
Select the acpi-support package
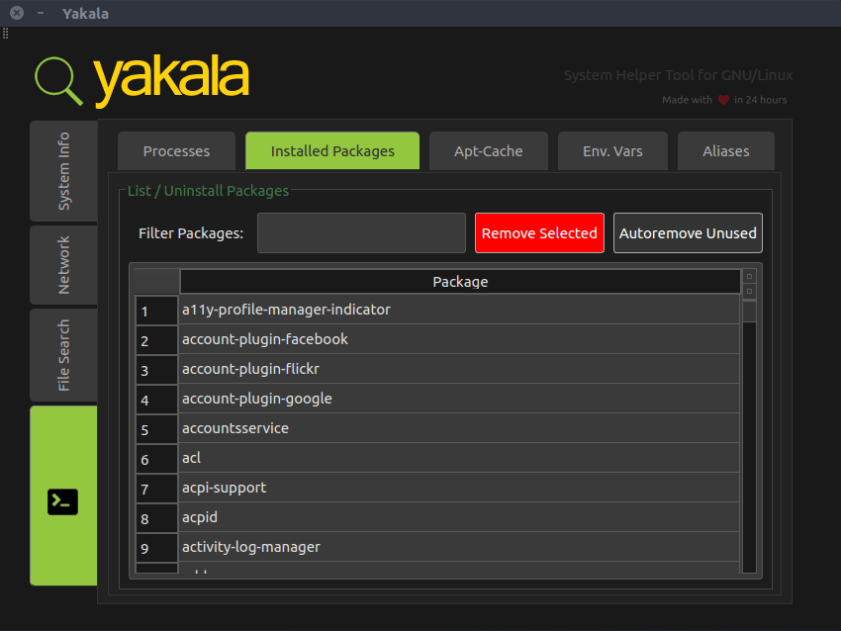tap(459, 488)
